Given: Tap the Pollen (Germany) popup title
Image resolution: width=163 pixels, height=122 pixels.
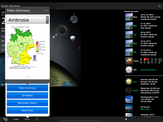Looking at the screenshot, I should click(19, 10).
